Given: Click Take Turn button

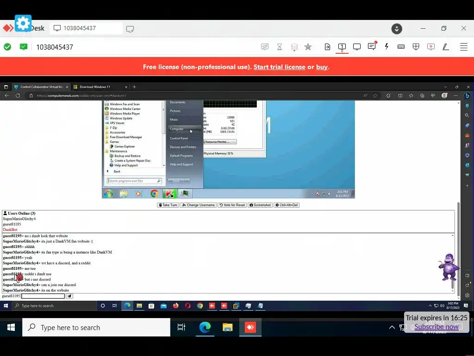Looking at the screenshot, I should tap(168, 205).
